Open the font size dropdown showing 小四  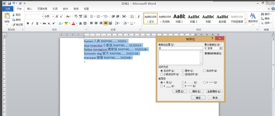(x=53, y=17)
